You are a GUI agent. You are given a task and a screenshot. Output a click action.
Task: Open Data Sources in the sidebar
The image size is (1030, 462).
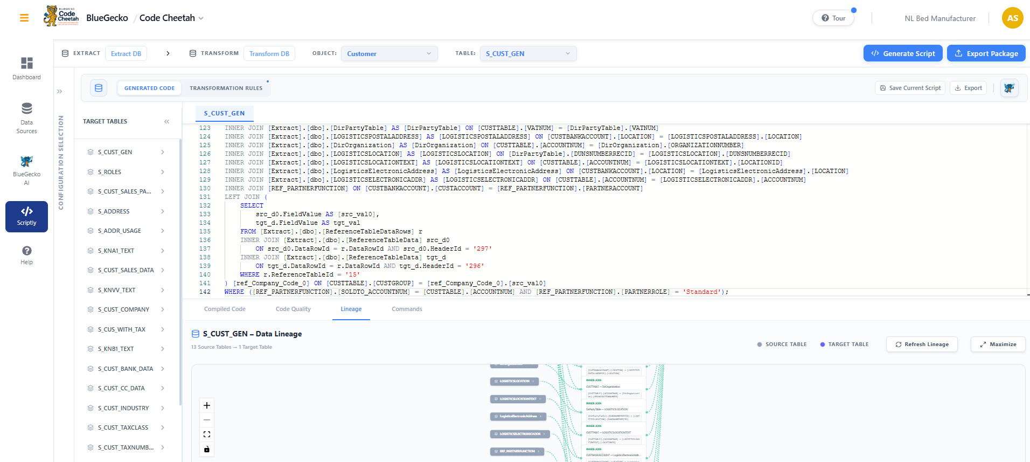click(x=27, y=118)
